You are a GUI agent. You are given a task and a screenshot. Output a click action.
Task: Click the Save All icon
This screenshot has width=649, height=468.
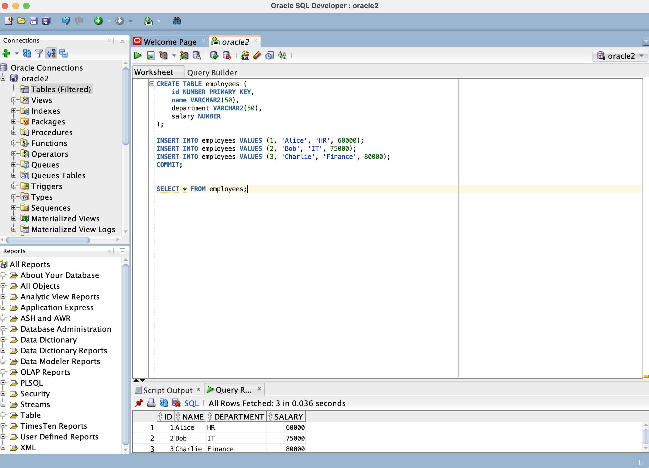click(x=46, y=21)
